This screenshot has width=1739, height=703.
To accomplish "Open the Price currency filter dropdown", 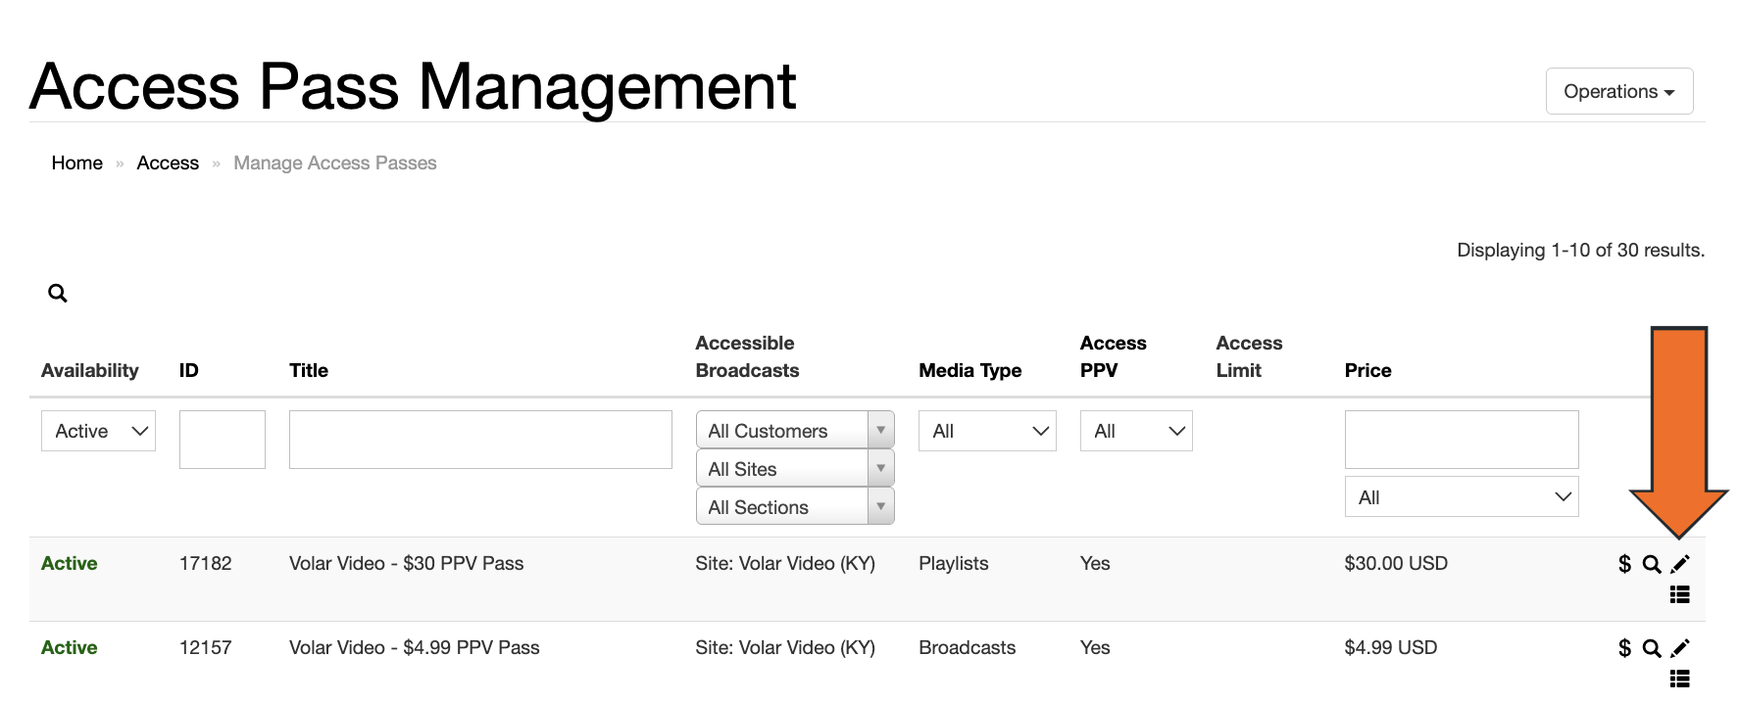I will coord(1462,497).
